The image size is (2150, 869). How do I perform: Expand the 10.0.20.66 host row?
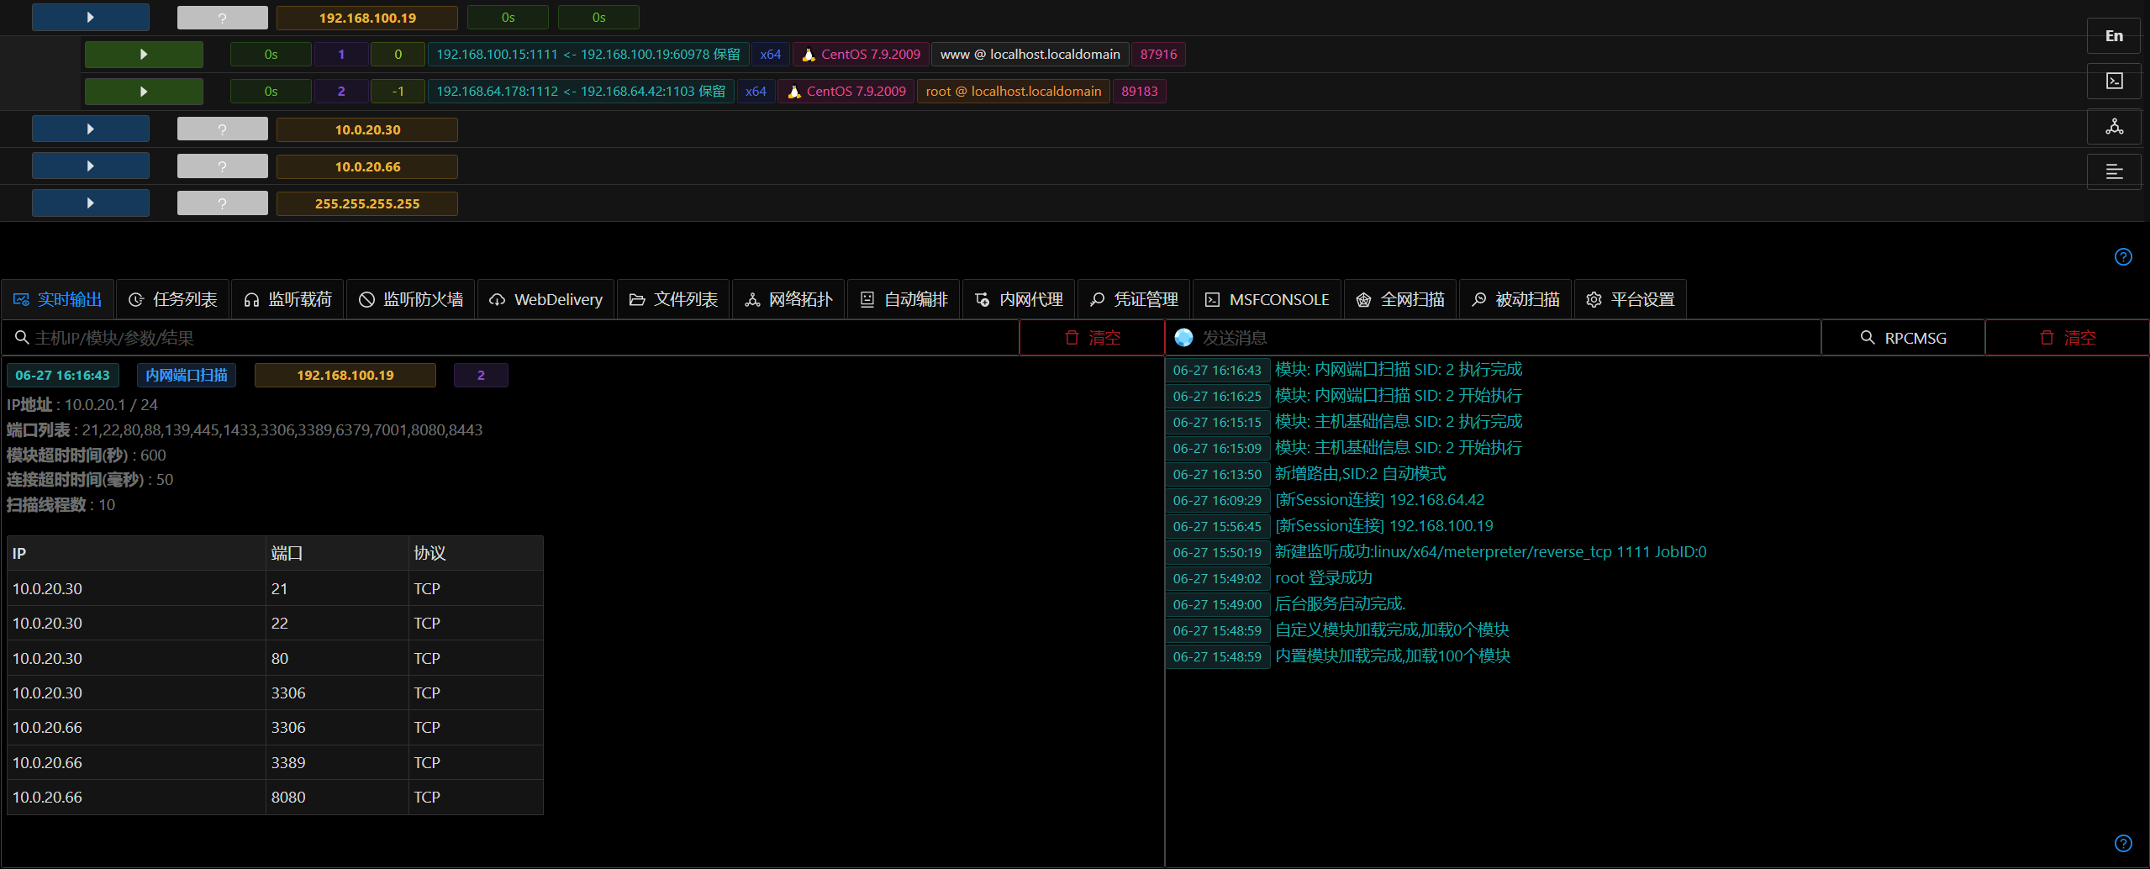coord(91,166)
